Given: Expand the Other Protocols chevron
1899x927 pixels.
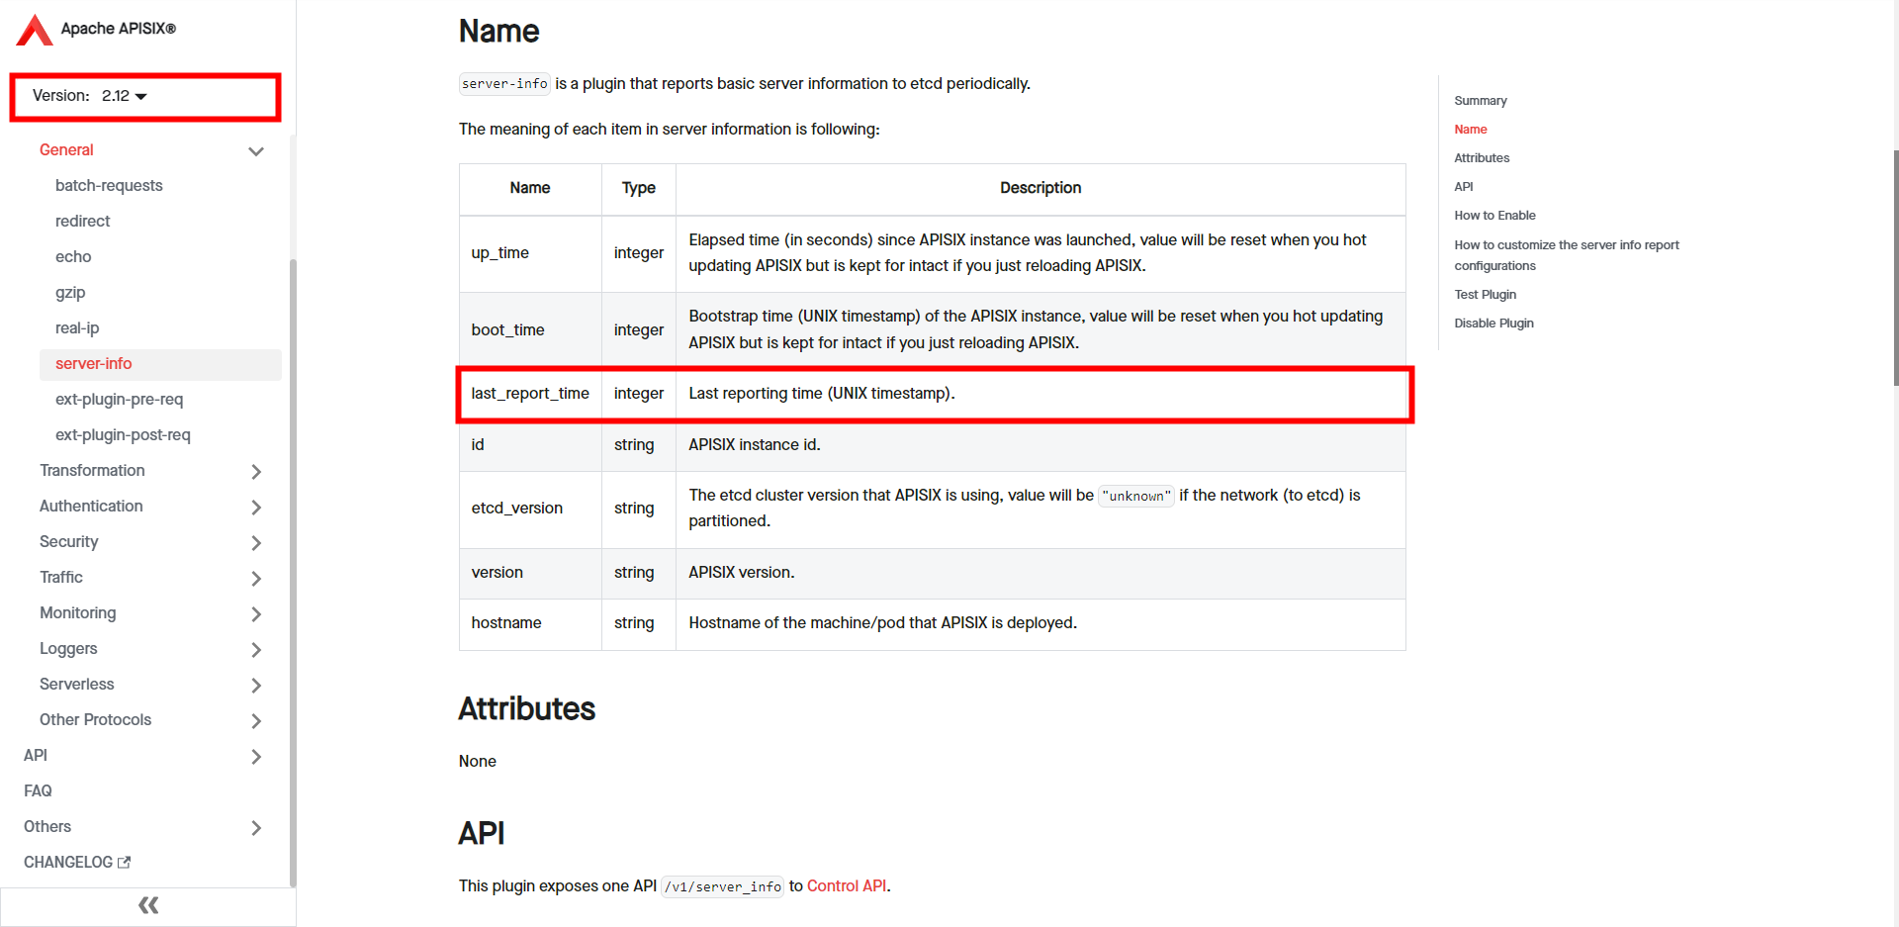Looking at the screenshot, I should (x=256, y=721).
